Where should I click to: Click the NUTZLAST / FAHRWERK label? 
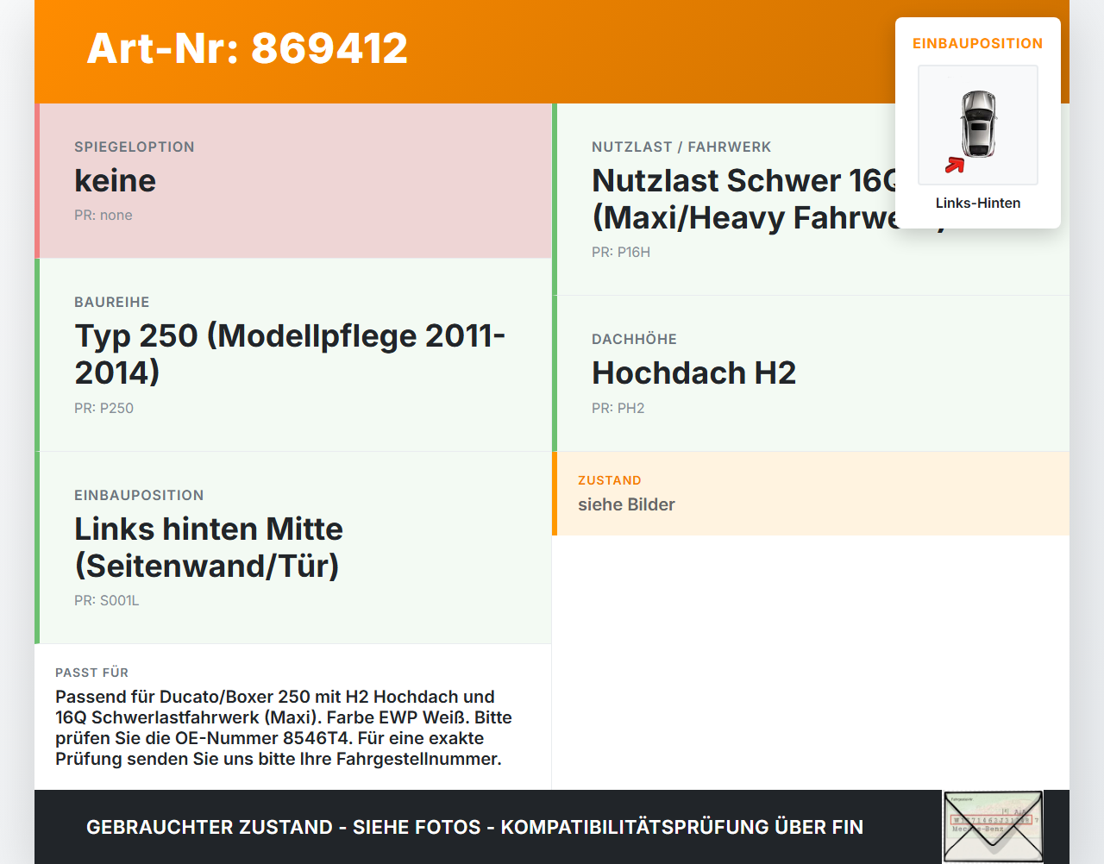pyautogui.click(x=681, y=147)
